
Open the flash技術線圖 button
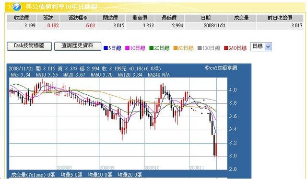pos(29,46)
